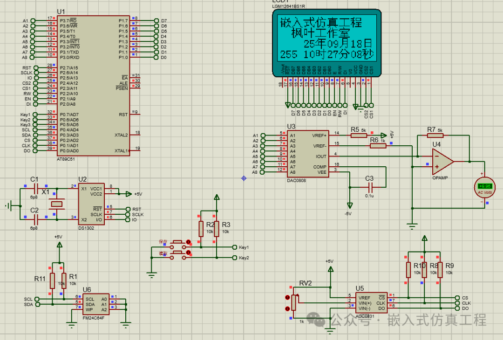Select the DS1302 clock chip U2

coord(91,204)
